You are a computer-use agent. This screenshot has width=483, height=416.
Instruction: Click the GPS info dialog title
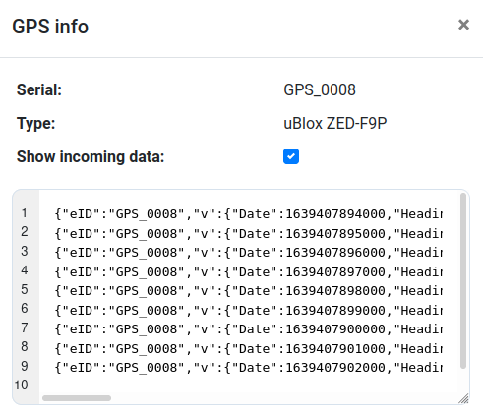click(50, 27)
